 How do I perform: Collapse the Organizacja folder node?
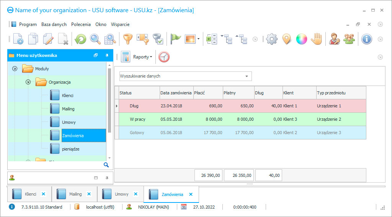pyautogui.click(x=28, y=82)
